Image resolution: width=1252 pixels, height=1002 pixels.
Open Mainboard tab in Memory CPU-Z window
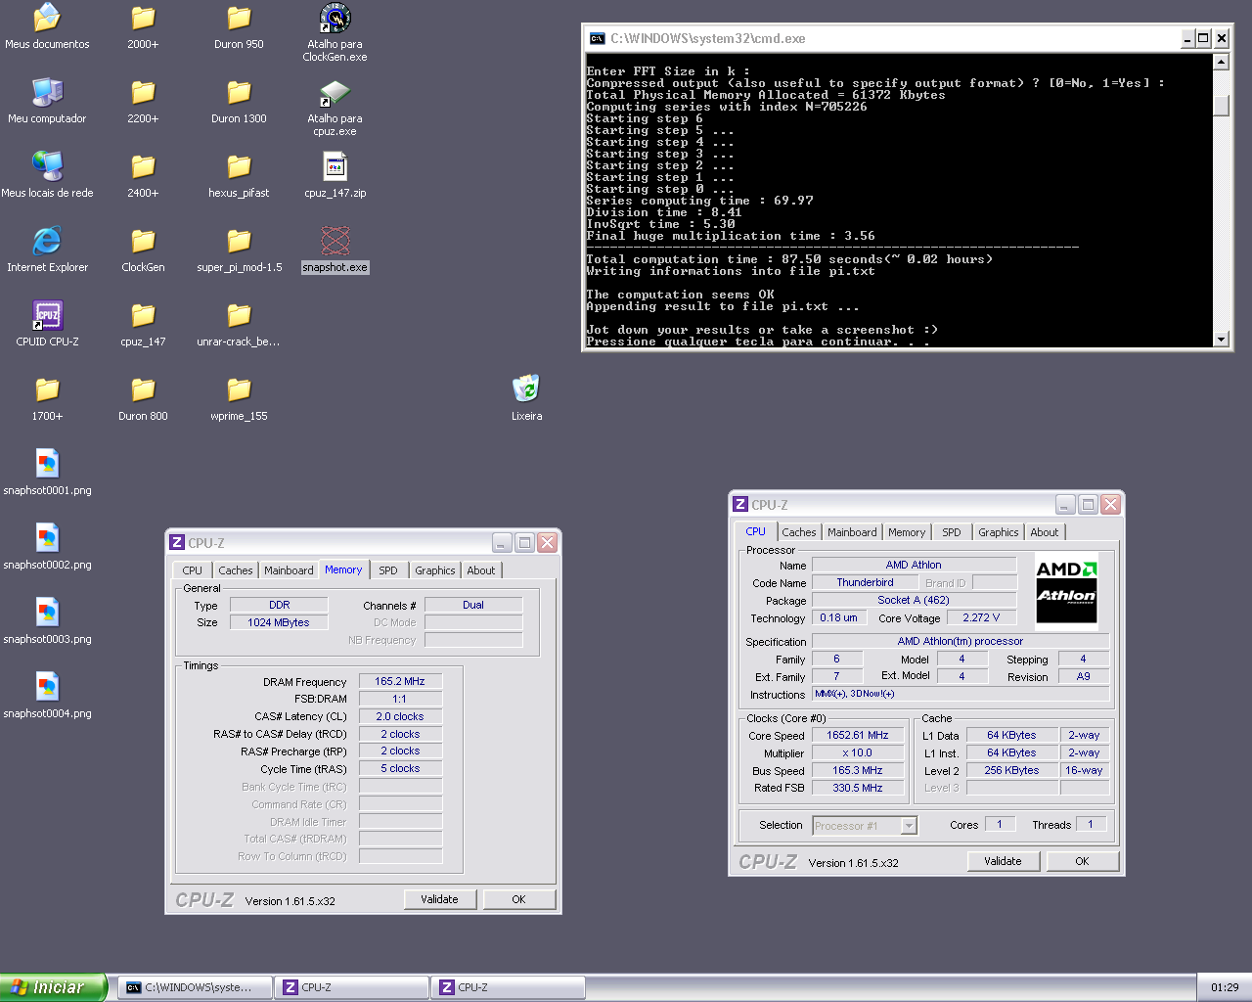289,570
